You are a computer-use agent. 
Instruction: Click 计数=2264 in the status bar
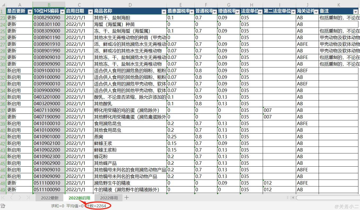(97, 206)
